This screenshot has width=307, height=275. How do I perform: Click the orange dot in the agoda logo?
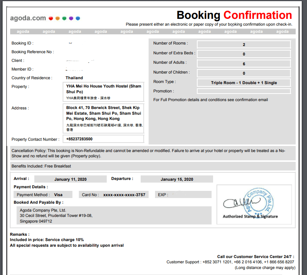point(58,18)
